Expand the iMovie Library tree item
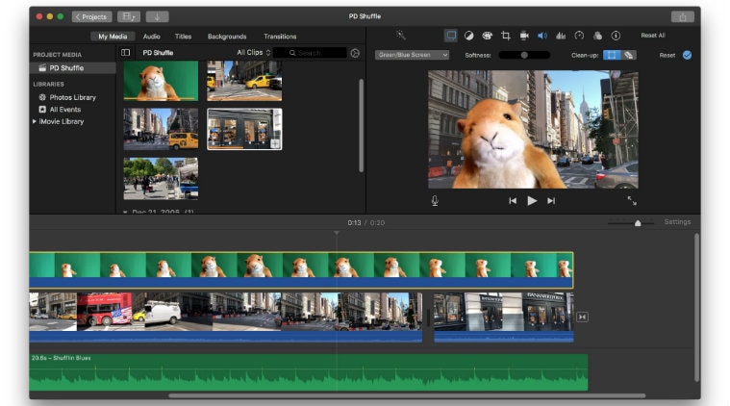Viewport: 730px width, 406px height. pyautogui.click(x=35, y=121)
